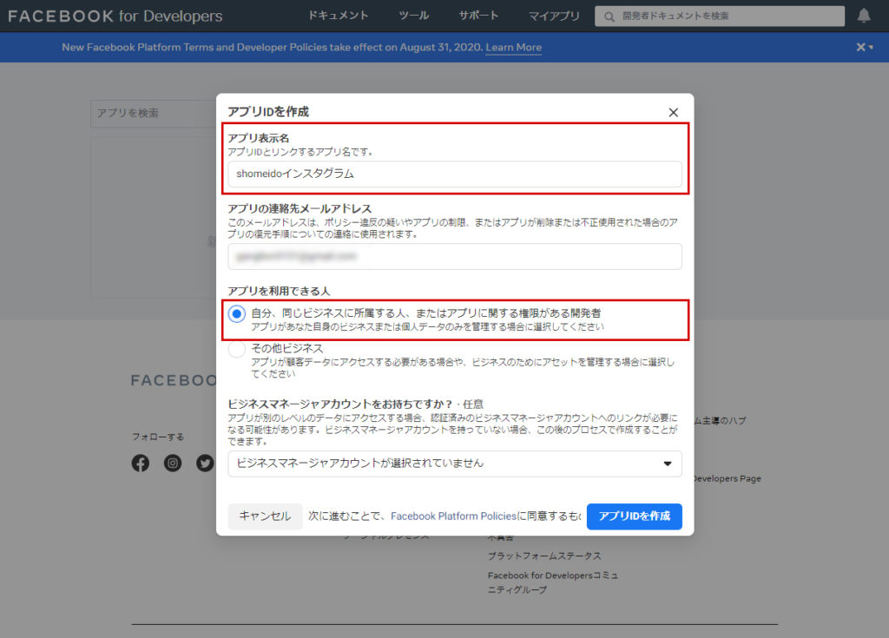Viewport: 889px width, 638px height.
Task: Open the マイアプリ menu
Action: coord(555,16)
